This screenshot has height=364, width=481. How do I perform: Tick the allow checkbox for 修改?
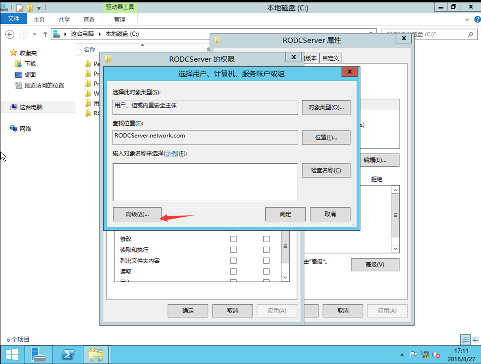(233, 239)
